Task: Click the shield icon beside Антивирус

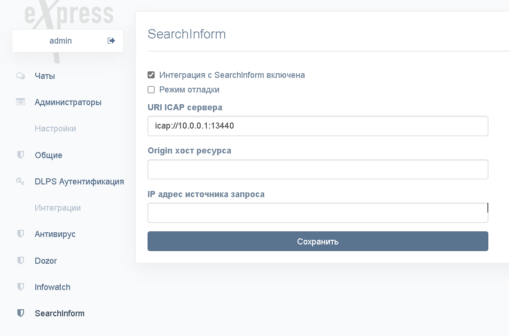Action: click(21, 234)
